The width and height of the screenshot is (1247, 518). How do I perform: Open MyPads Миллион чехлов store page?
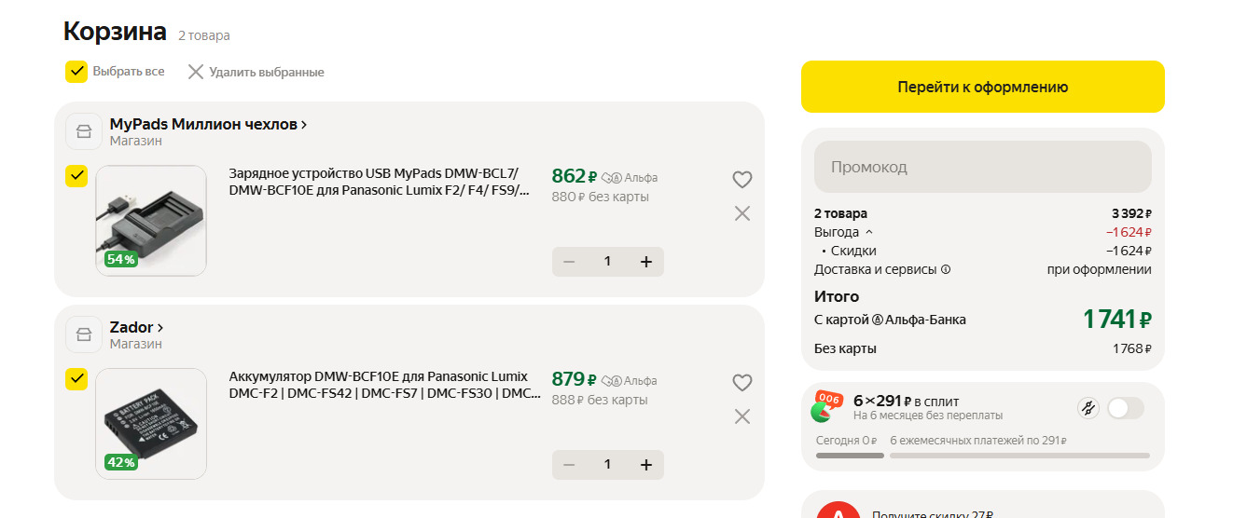click(208, 124)
